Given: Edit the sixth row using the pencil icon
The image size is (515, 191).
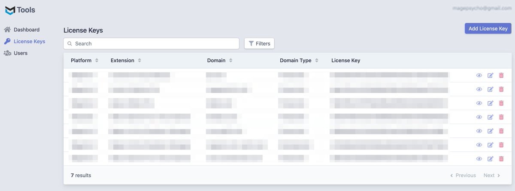Looking at the screenshot, I should (x=491, y=145).
